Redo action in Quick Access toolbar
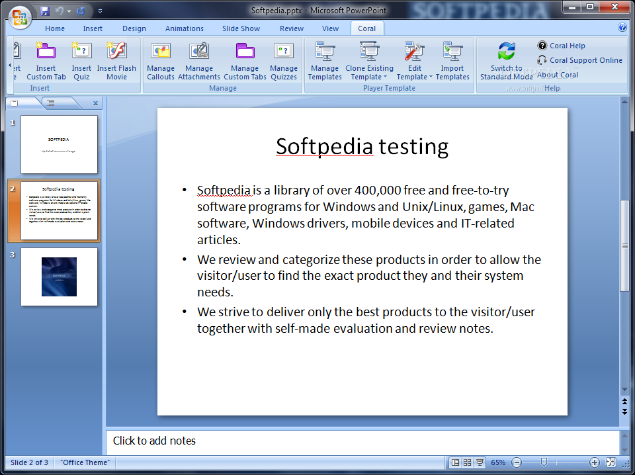This screenshot has height=475, width=635. point(80,11)
